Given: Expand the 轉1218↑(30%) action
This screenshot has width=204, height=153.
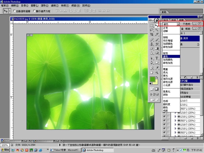Looking at the screenshot, I should click(x=175, y=124).
